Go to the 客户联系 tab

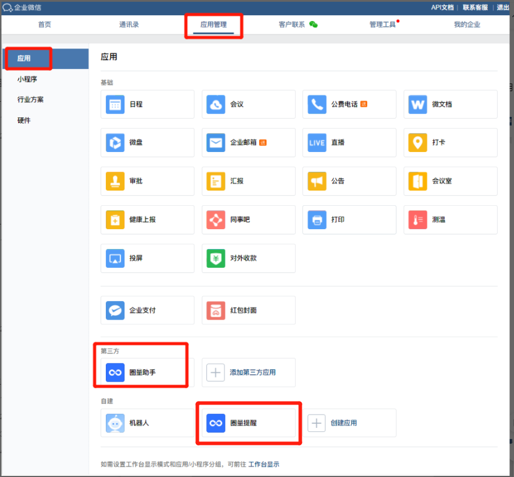coord(292,25)
